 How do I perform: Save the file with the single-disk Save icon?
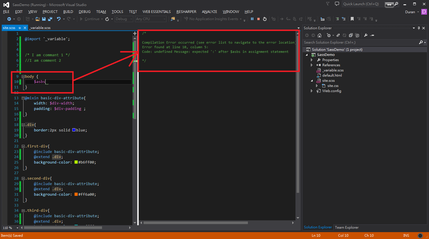pyautogui.click(x=44, y=19)
